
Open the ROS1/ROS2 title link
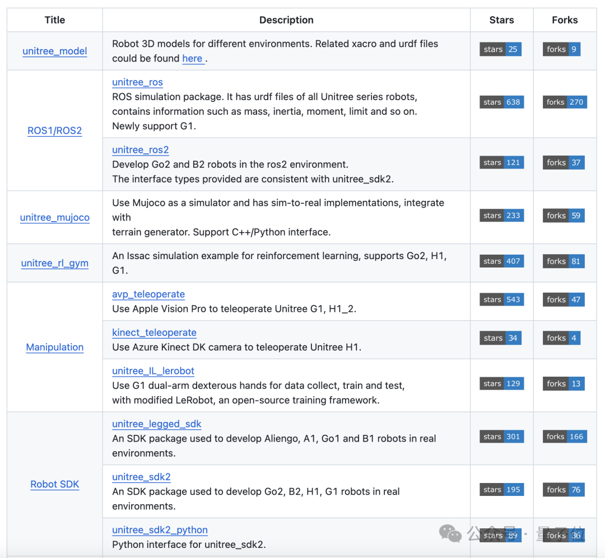[55, 131]
